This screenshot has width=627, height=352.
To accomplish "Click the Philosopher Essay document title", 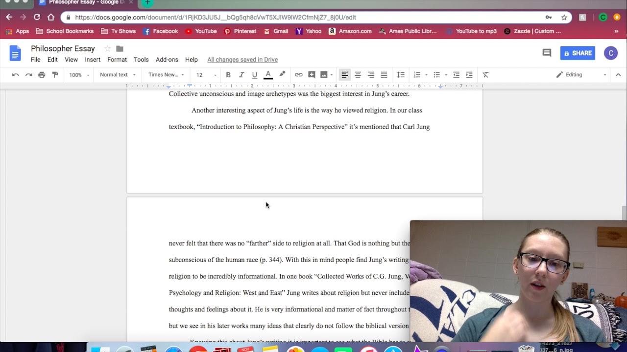I will [x=63, y=48].
